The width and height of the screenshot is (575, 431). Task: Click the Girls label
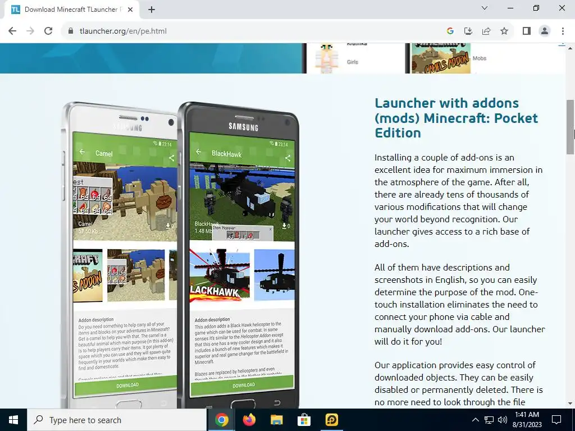[353, 62]
